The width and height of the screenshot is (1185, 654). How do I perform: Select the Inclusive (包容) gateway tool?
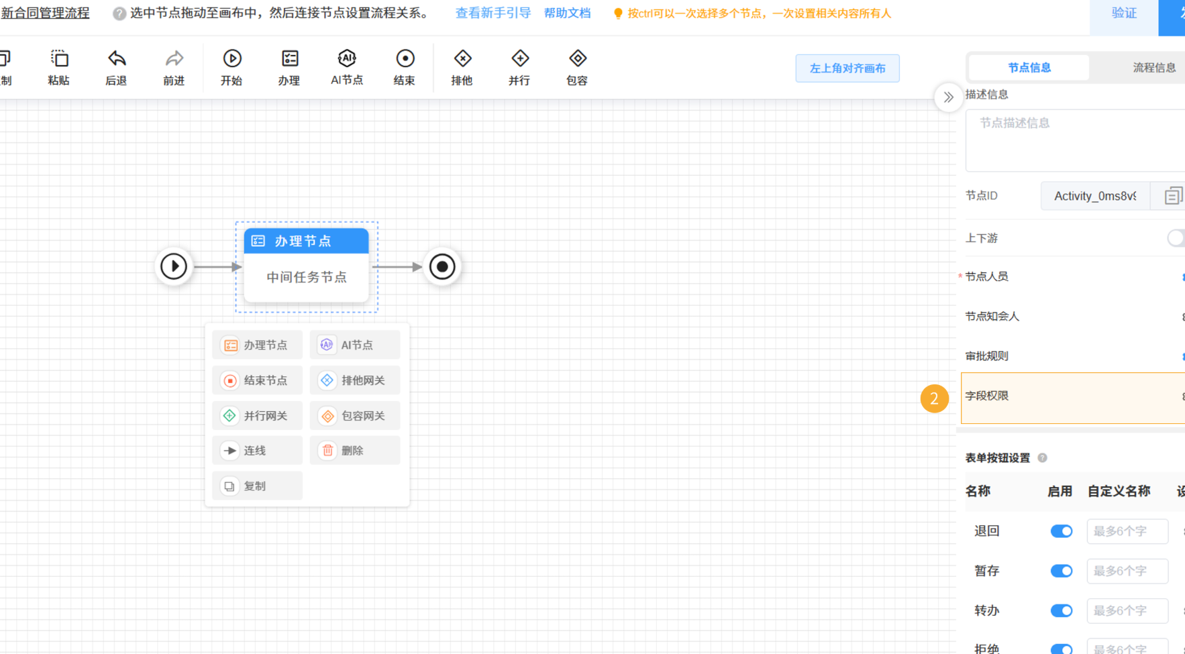pyautogui.click(x=578, y=67)
